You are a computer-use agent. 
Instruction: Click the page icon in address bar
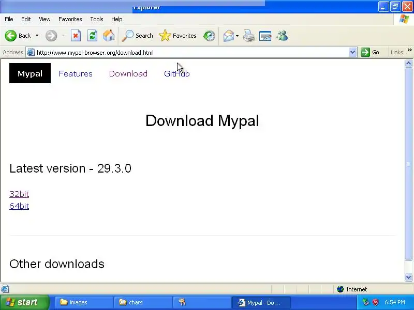(x=31, y=53)
